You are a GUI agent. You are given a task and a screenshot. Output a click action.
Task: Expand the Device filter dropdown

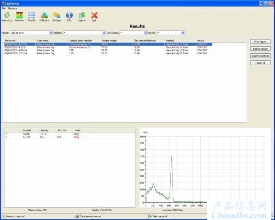(183, 33)
